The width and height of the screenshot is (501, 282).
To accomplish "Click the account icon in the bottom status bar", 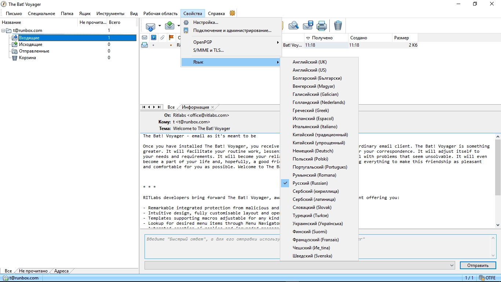I will coord(6,278).
